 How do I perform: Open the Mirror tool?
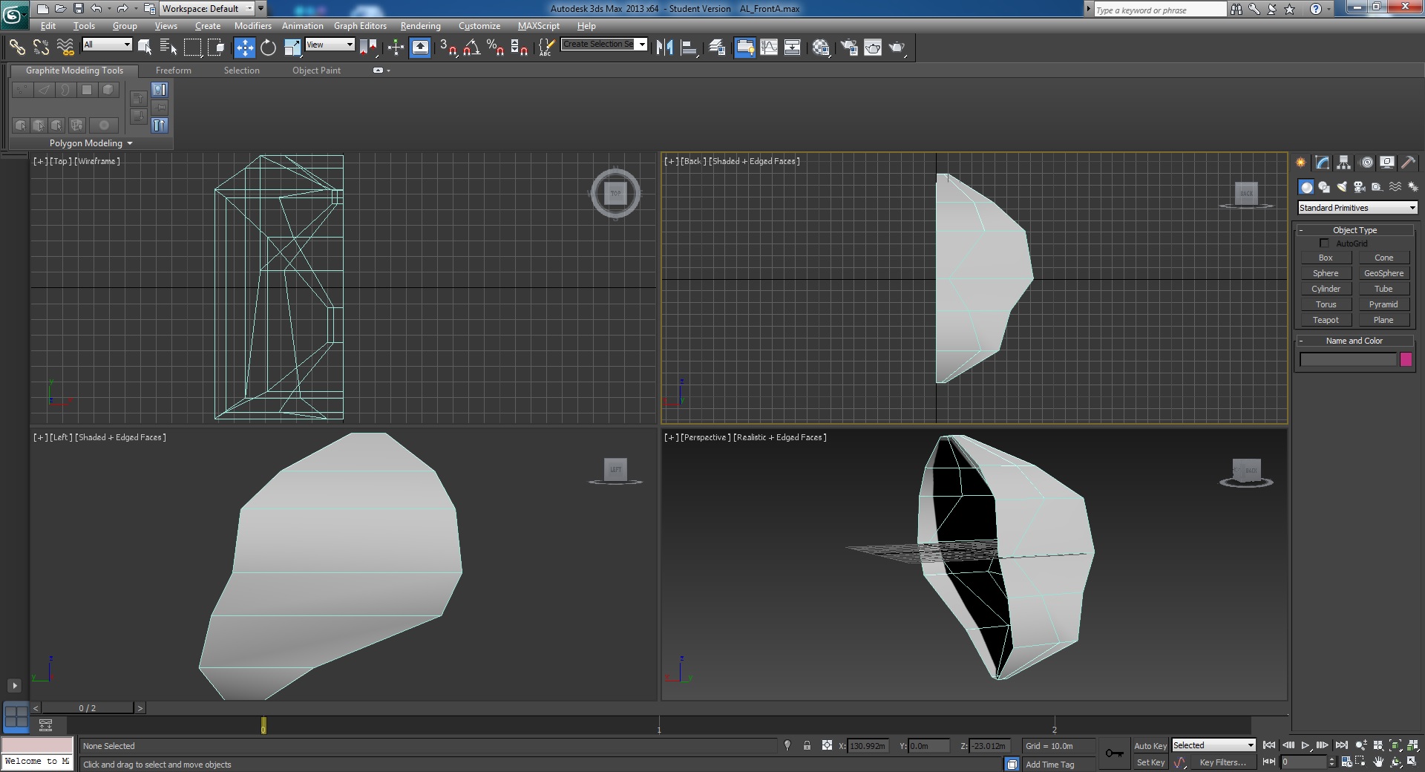click(x=664, y=47)
